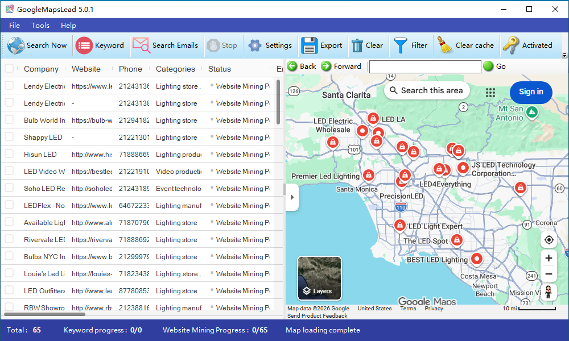Sort by the Website column header
The height and width of the screenshot is (341, 569).
86,69
